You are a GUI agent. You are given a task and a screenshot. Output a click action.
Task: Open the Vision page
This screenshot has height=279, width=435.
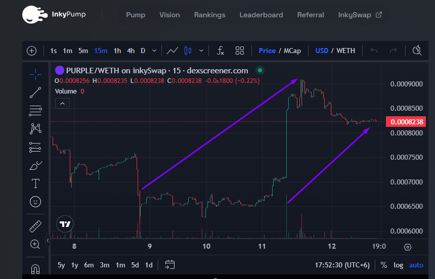point(169,15)
